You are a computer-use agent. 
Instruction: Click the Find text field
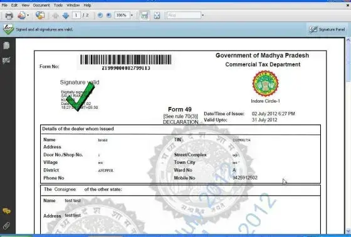(x=184, y=15)
